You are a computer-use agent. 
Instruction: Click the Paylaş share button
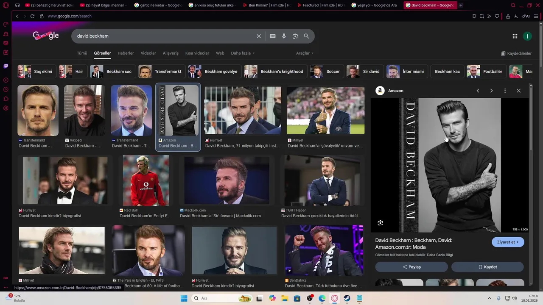pos(411,267)
